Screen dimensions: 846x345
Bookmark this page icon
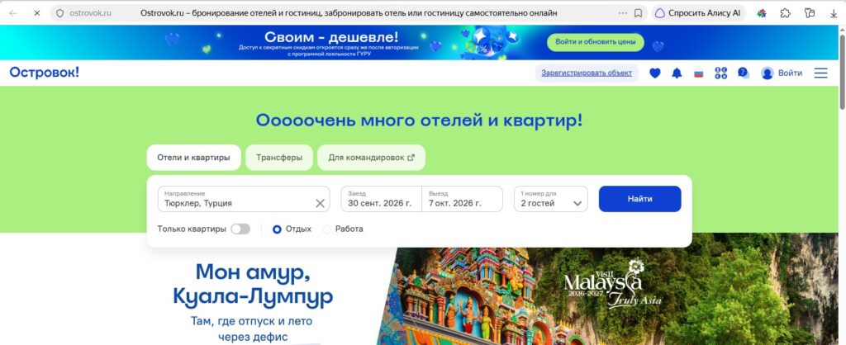pos(639,13)
